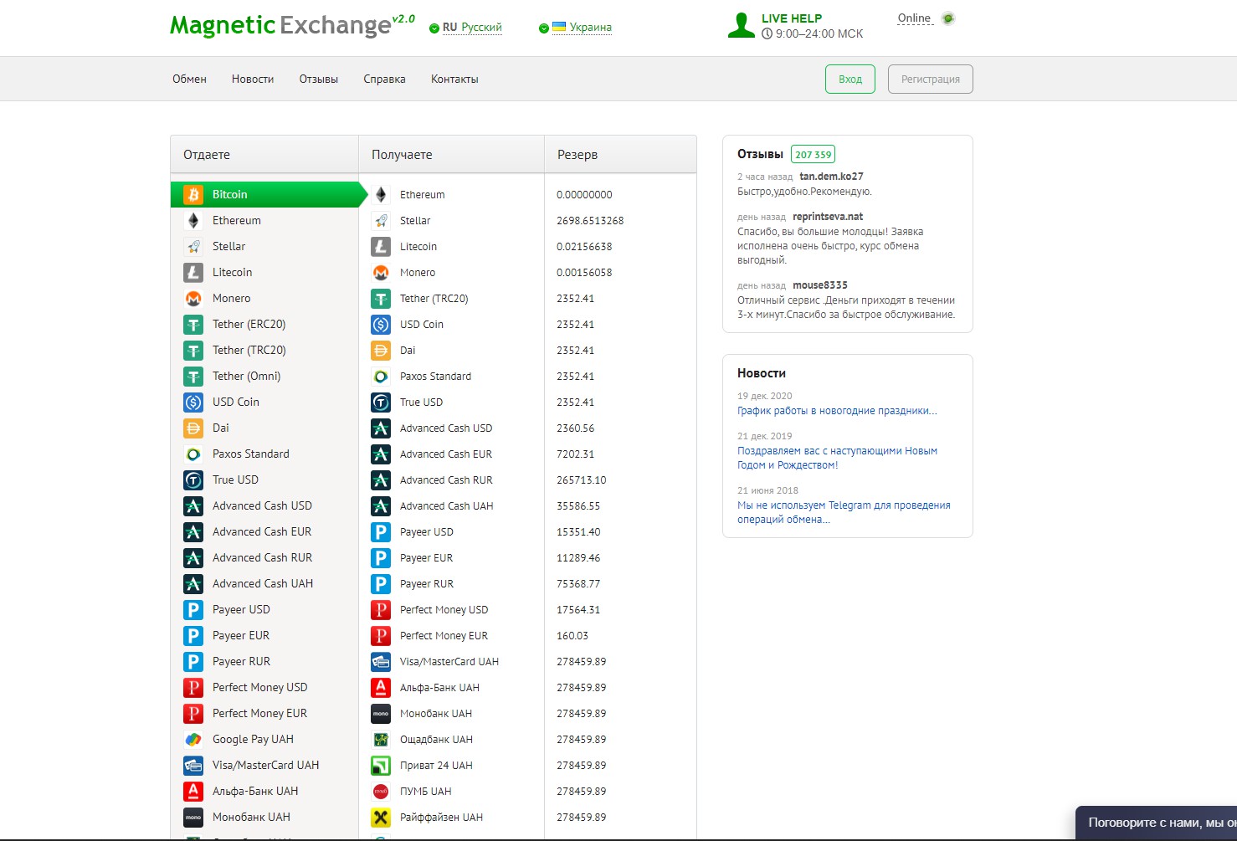Open the Контакты menu item
This screenshot has height=841, width=1237.
(x=454, y=79)
